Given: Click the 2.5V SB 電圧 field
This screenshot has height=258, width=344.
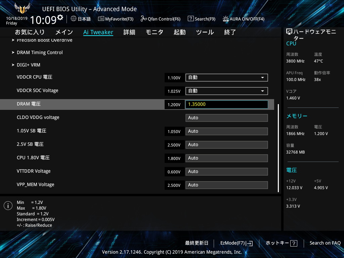Looking at the screenshot, I should (227, 145).
